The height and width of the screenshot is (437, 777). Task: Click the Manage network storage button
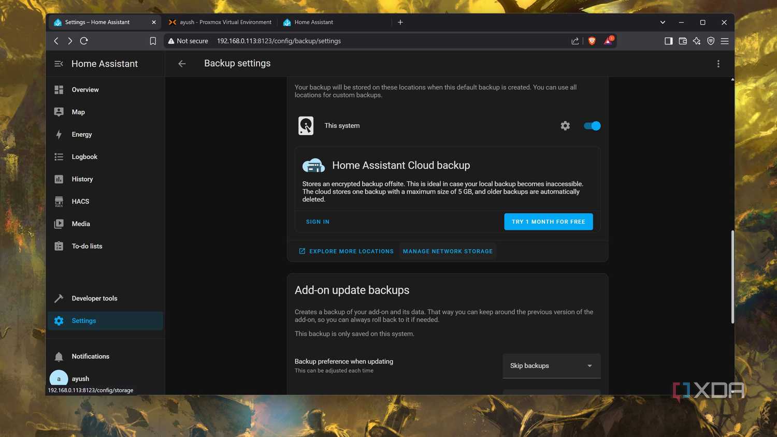point(448,251)
